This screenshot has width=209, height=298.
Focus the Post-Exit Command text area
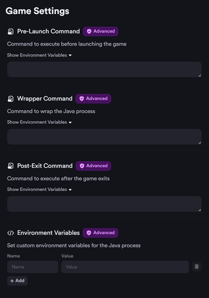coord(104,204)
